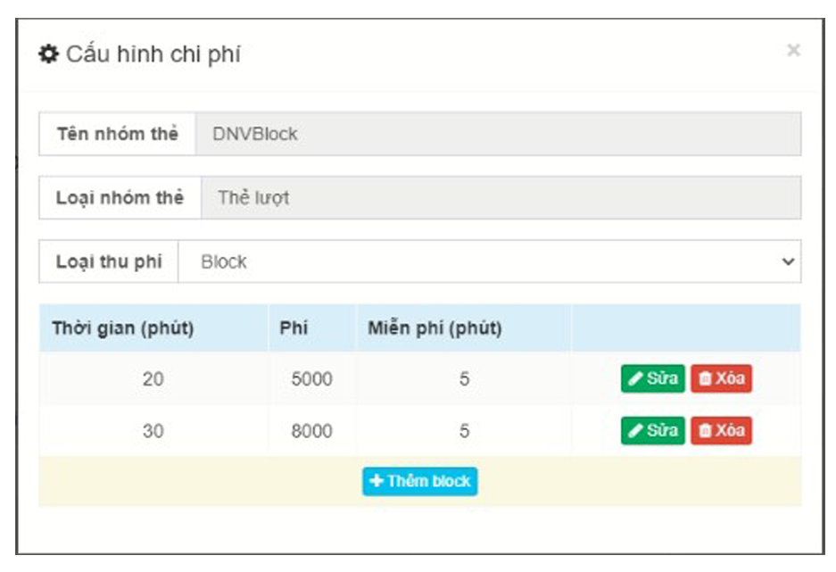The height and width of the screenshot is (572, 836).
Task: Click the gear icon beside Cấu hình chi phí
Action: coord(48,54)
